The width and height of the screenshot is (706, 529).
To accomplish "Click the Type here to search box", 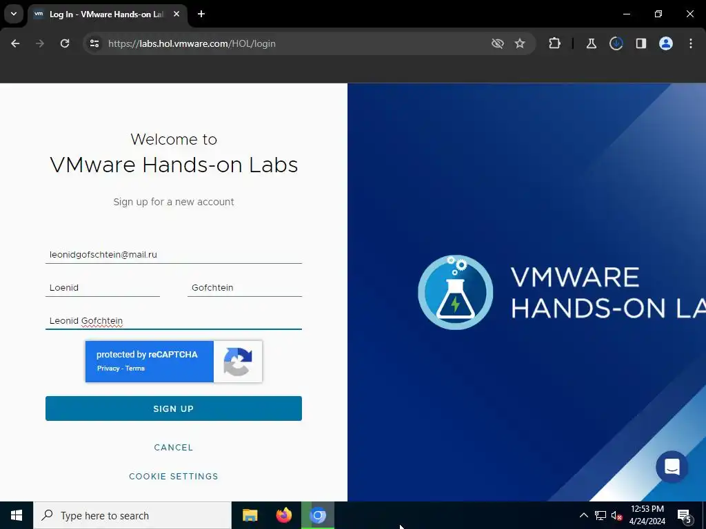I will pyautogui.click(x=132, y=515).
